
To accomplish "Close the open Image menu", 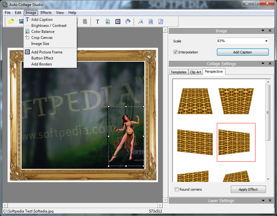I will [31, 13].
